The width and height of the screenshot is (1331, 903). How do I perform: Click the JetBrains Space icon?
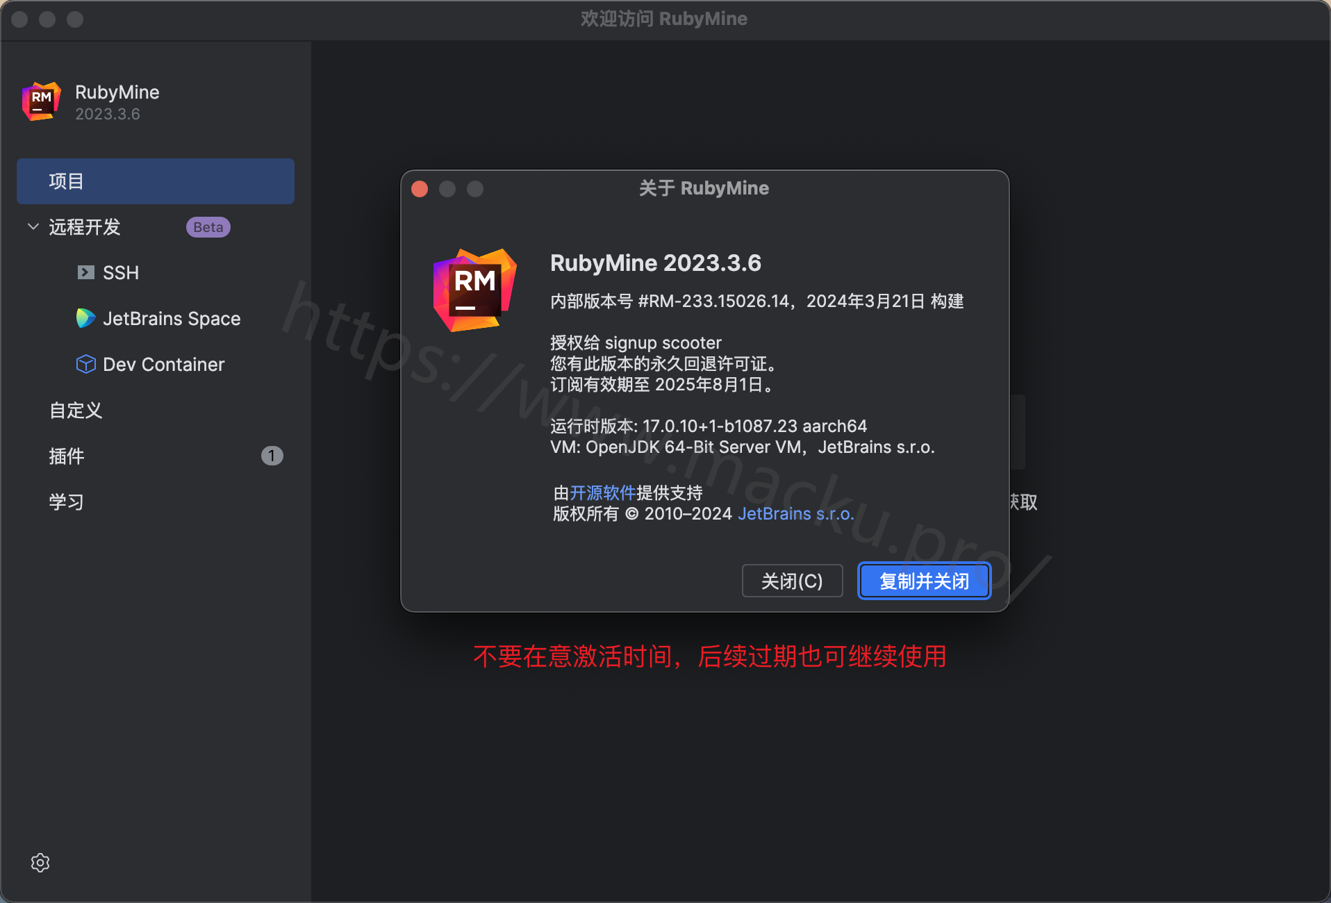point(85,318)
